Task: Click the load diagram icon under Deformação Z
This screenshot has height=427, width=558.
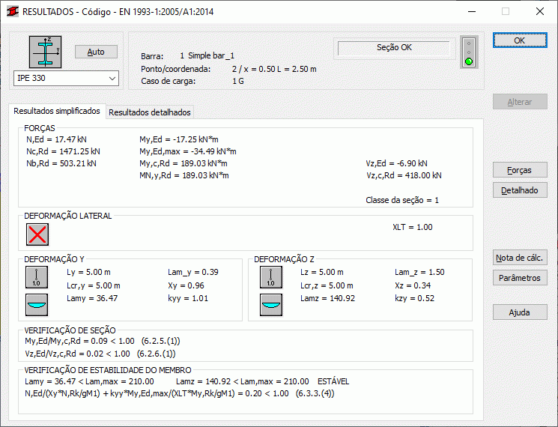Action: click(271, 305)
